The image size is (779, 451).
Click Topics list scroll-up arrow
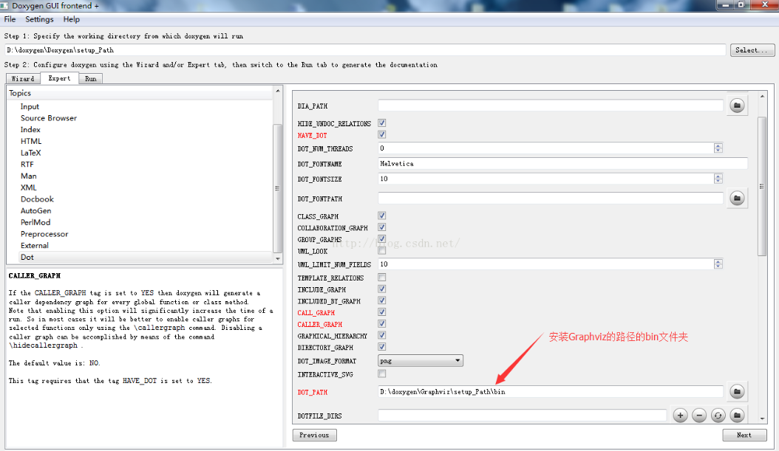[x=278, y=91]
